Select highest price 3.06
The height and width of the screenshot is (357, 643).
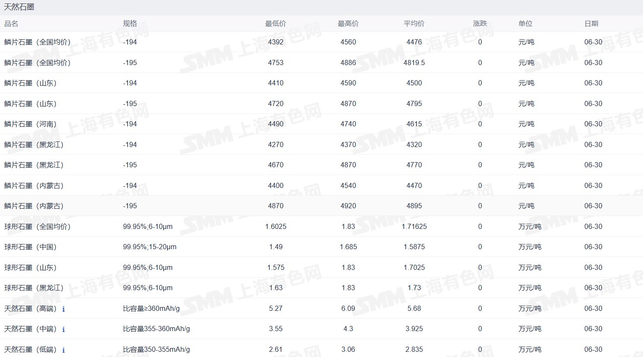tap(348, 349)
